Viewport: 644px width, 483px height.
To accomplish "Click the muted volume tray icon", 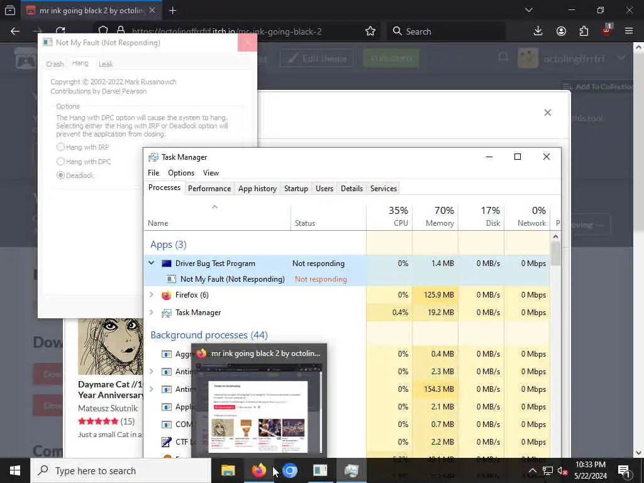I will (x=563, y=470).
